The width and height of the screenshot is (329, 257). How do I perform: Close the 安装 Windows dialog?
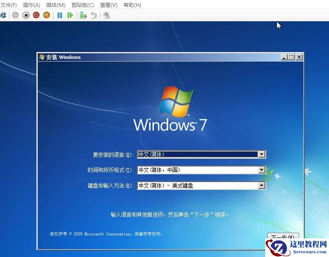pos(299,57)
